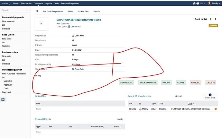This screenshot has height=138, width=222.
Task: Go to next record with right chevron
Action: [216, 19]
